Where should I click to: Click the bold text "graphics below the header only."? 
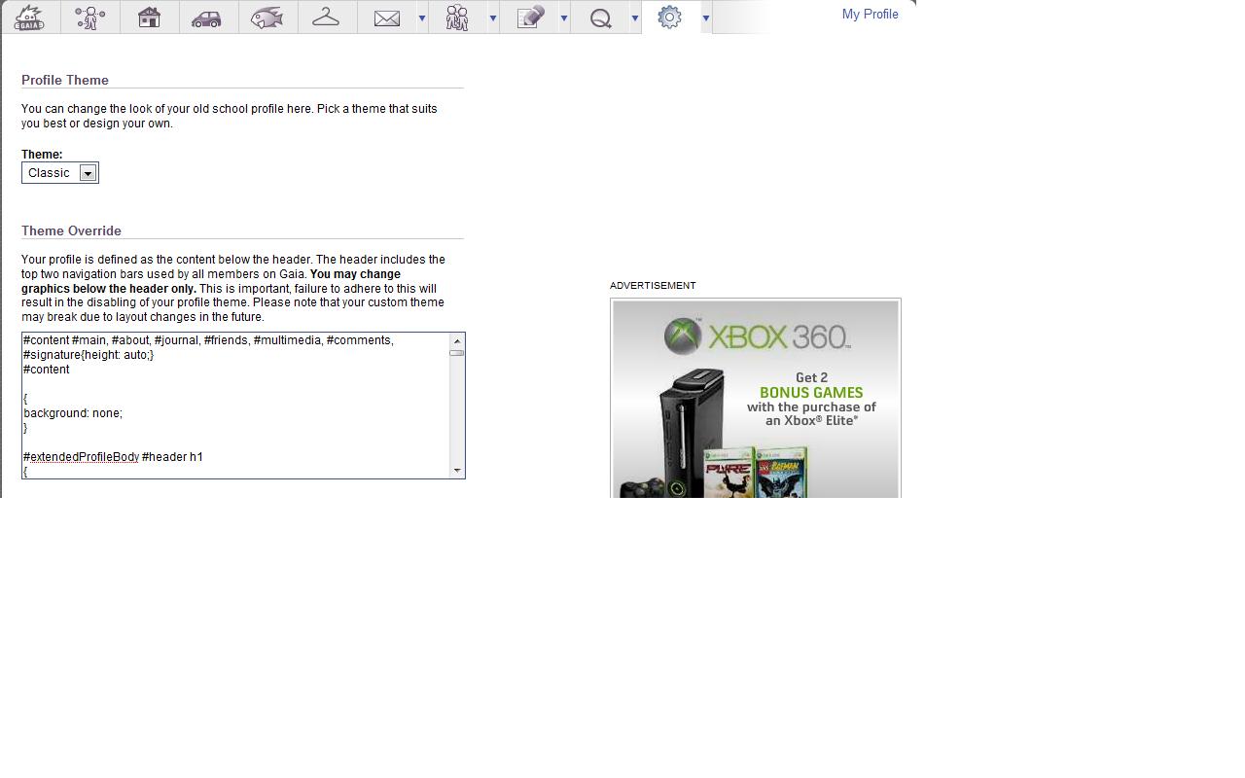pos(109,289)
